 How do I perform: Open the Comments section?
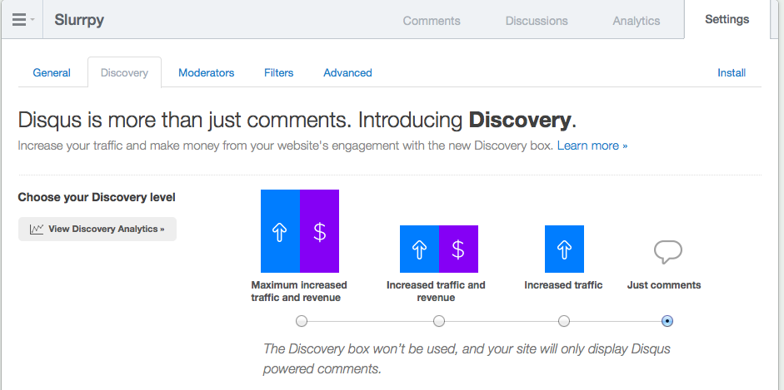click(432, 21)
